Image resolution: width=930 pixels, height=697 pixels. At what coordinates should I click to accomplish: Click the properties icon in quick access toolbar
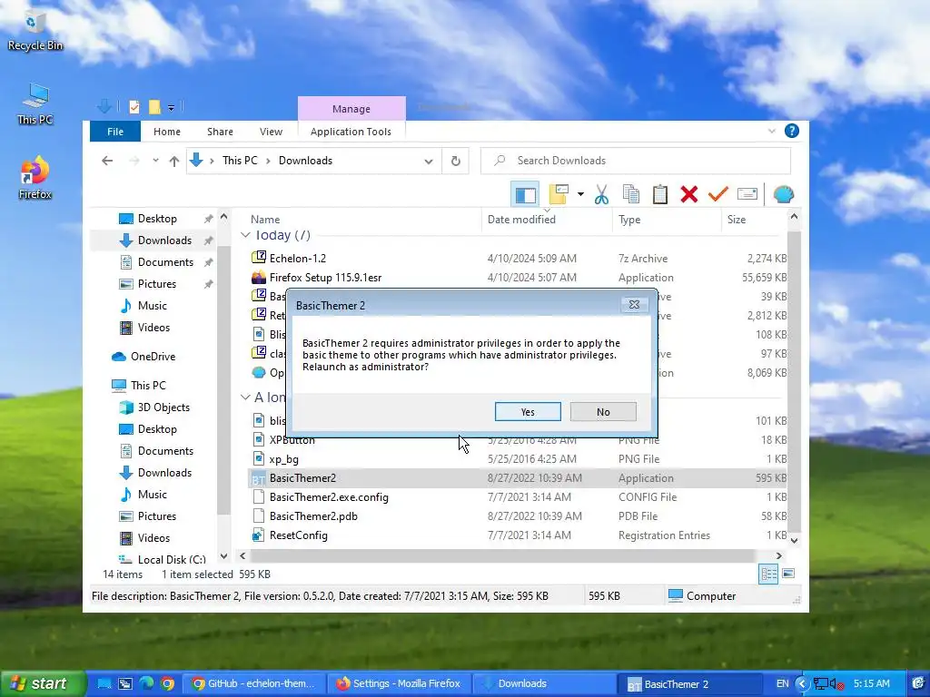click(x=134, y=107)
